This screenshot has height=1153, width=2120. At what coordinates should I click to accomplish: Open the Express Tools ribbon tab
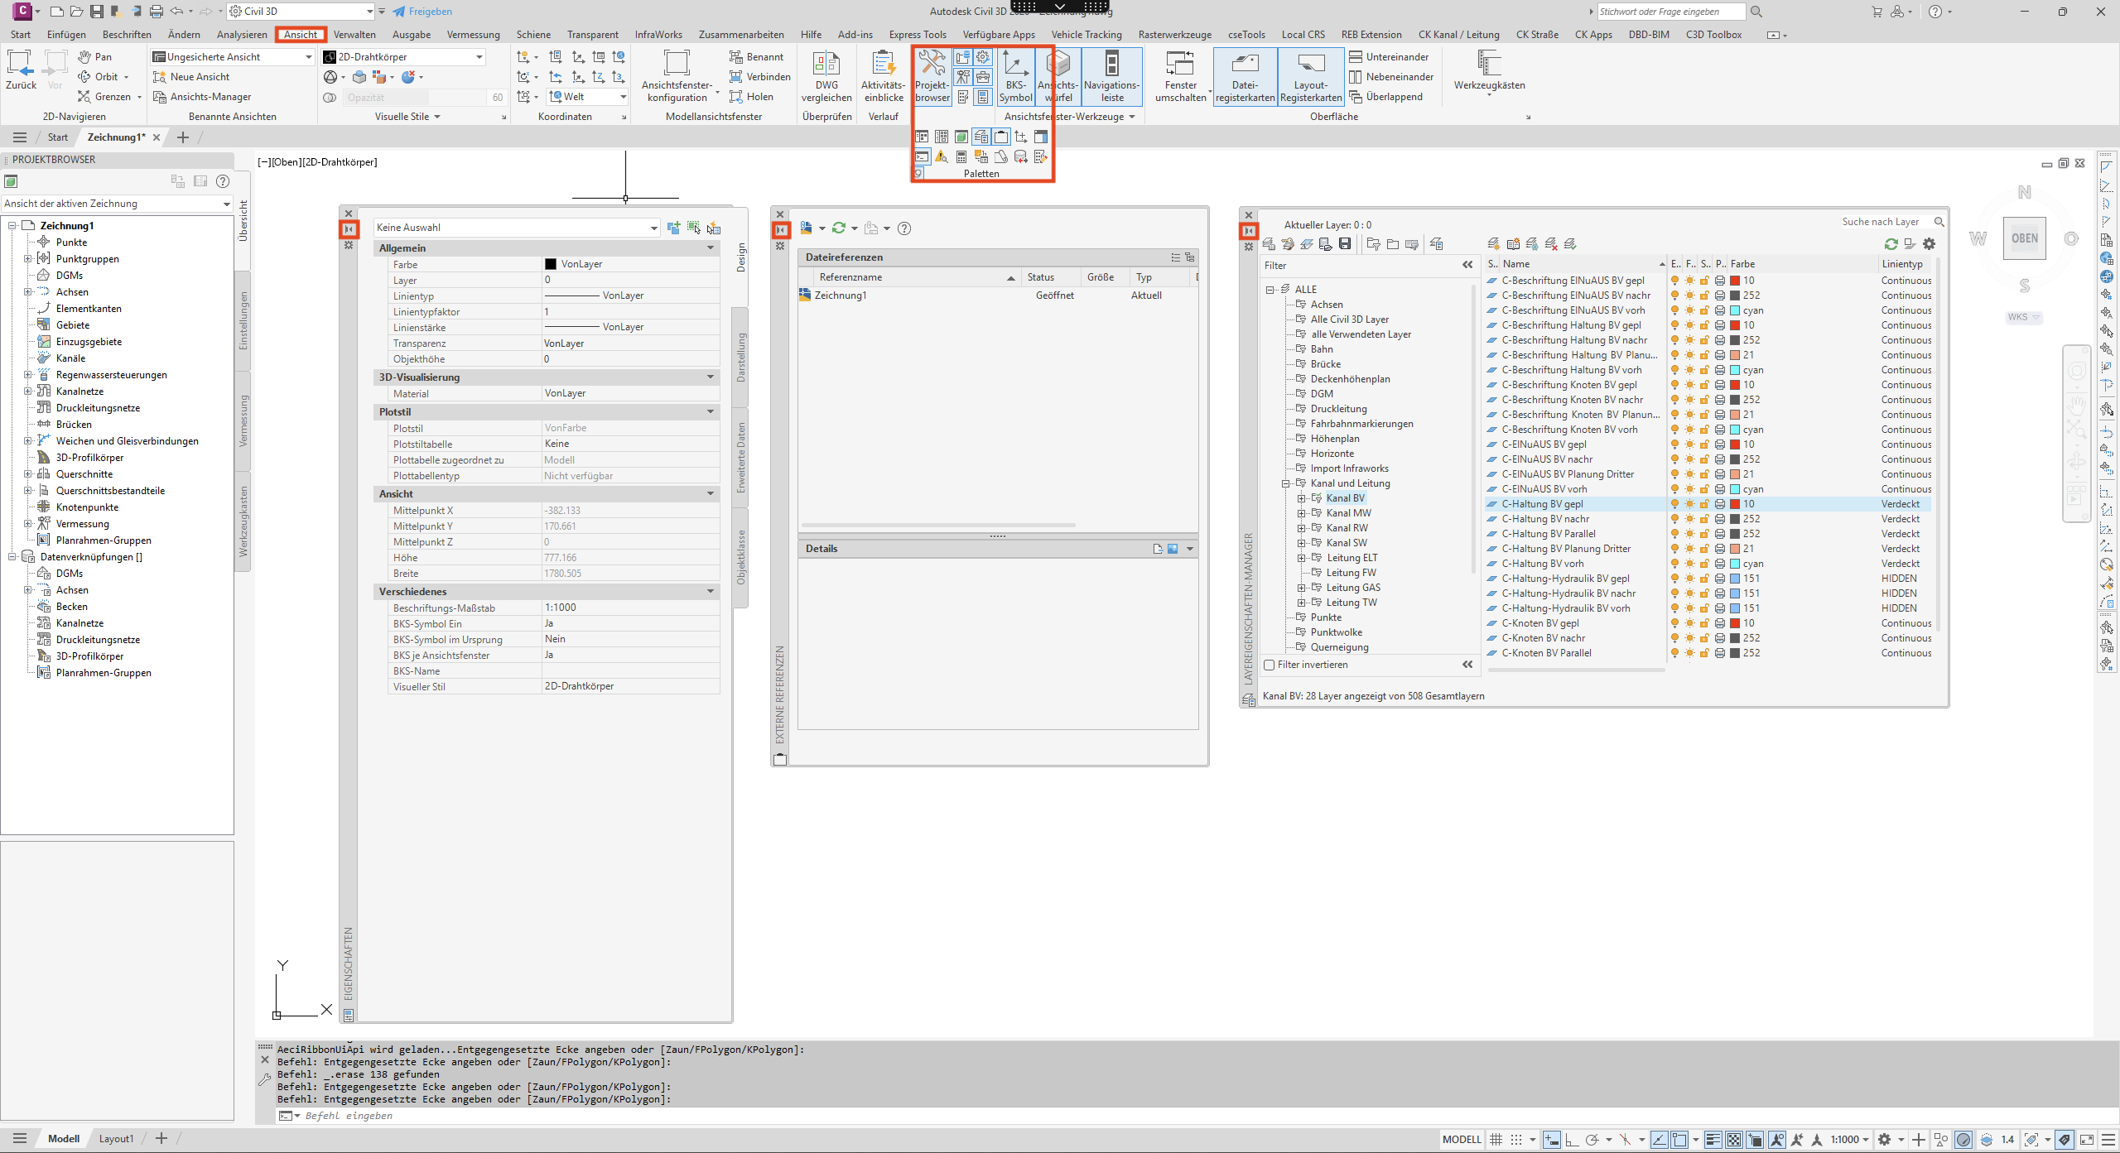click(x=918, y=35)
